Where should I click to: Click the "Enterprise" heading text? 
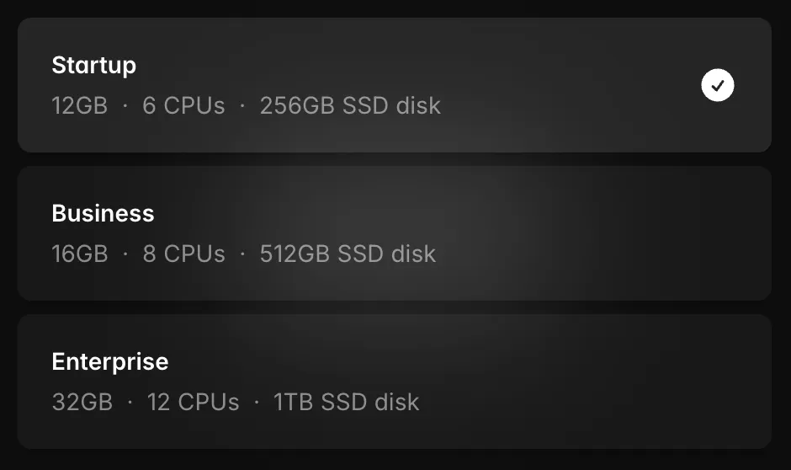[x=110, y=362]
